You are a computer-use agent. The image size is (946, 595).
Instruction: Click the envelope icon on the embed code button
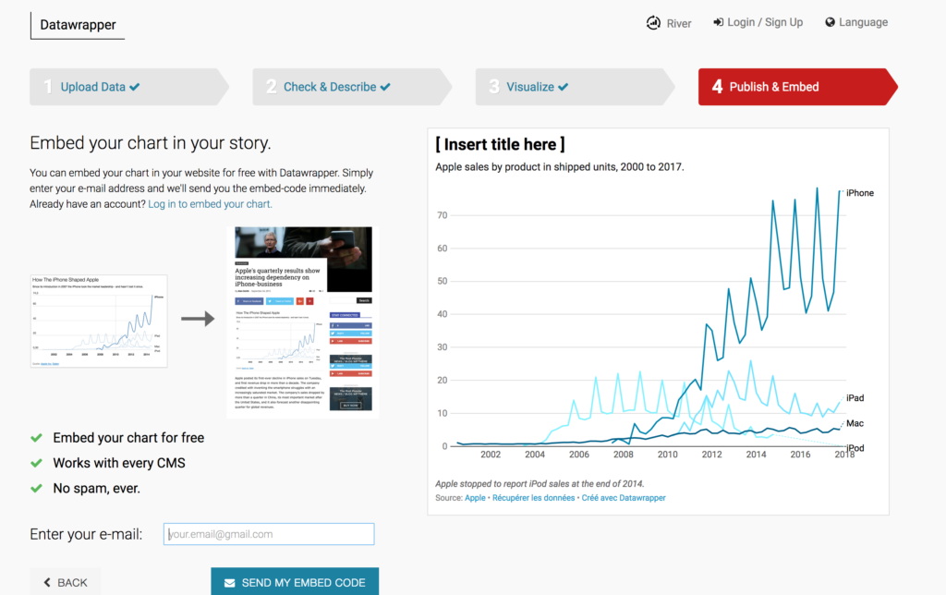coord(230,581)
